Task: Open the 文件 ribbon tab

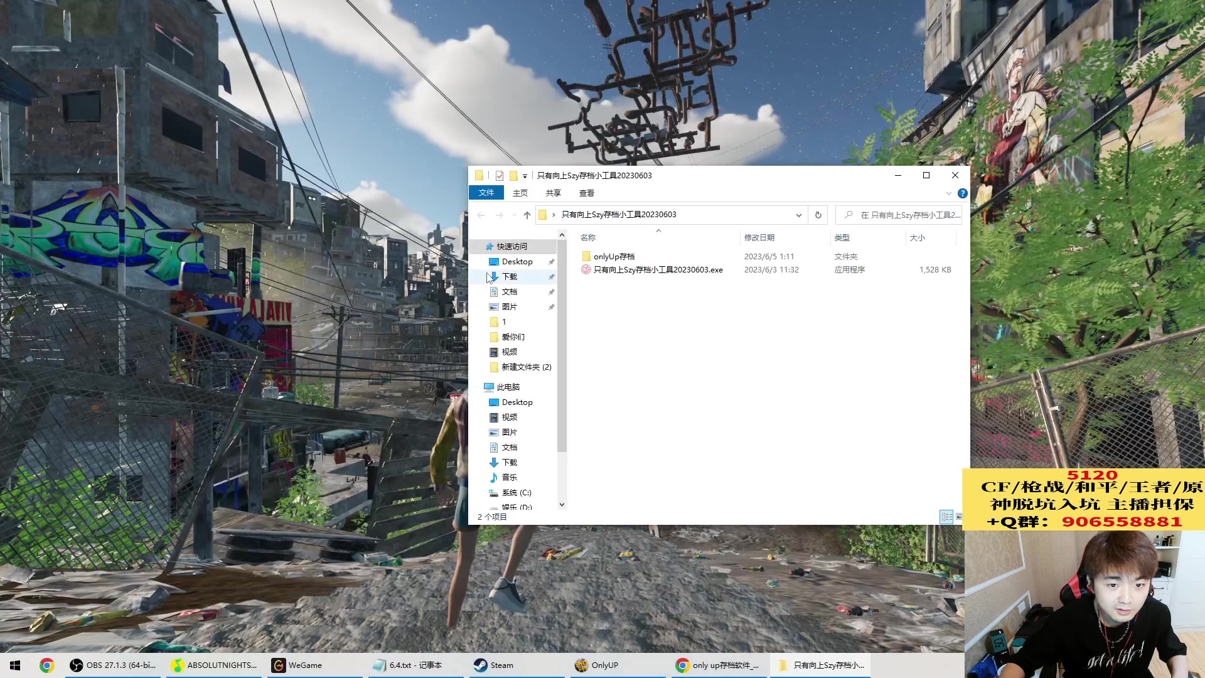Action: point(486,193)
